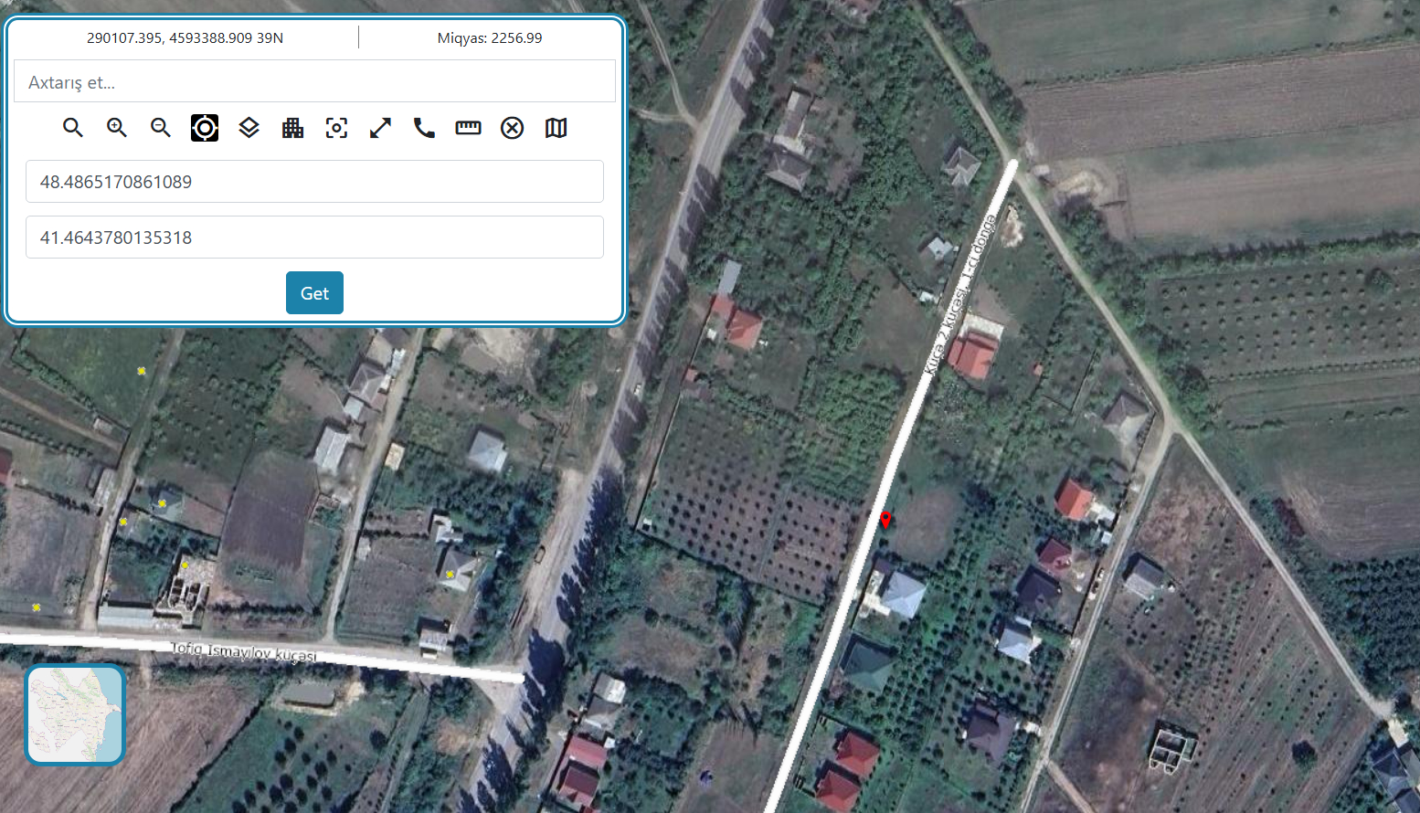Screen dimensions: 1420x813
Task: Click the circled X clear icon
Action: [512, 128]
